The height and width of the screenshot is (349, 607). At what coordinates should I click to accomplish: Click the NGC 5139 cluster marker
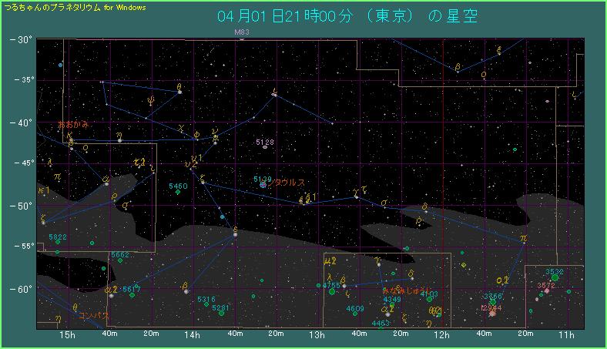[263, 185]
